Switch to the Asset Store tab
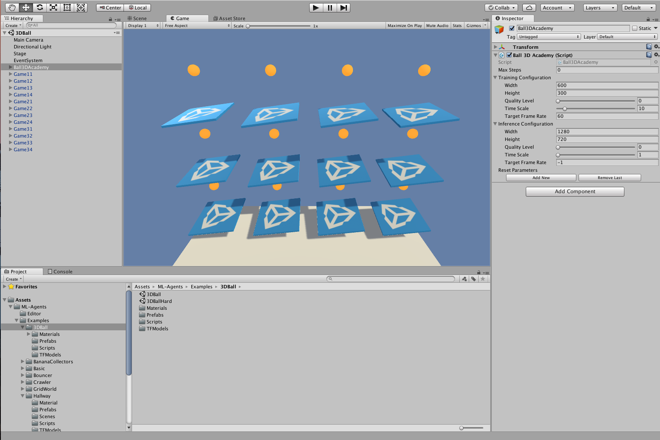Screen dimensions: 660x440 pos(229,18)
